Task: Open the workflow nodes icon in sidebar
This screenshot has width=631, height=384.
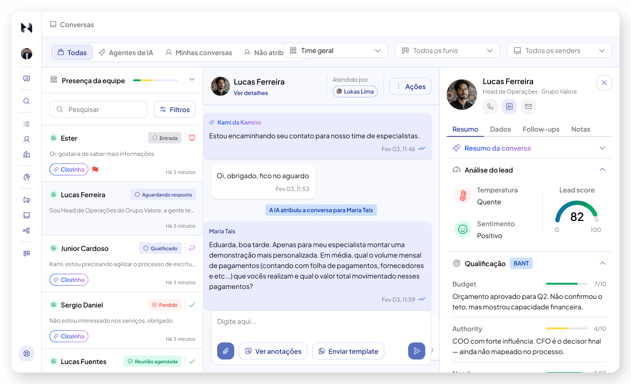Action: pos(27,230)
